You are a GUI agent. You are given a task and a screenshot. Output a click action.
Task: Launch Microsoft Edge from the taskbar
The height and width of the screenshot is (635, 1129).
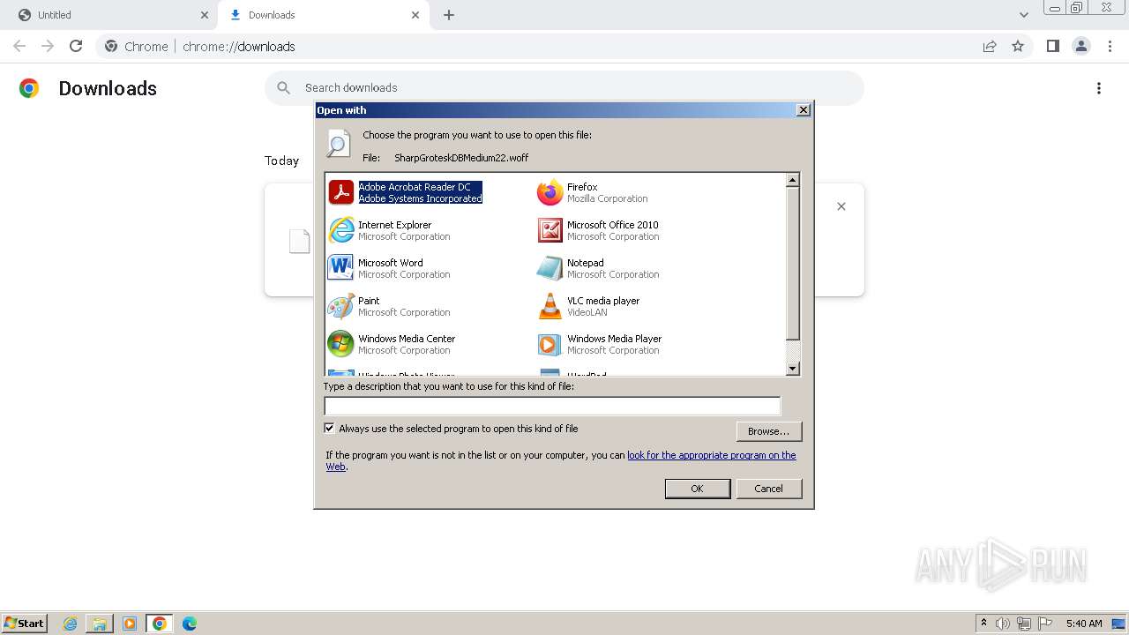coord(189,624)
